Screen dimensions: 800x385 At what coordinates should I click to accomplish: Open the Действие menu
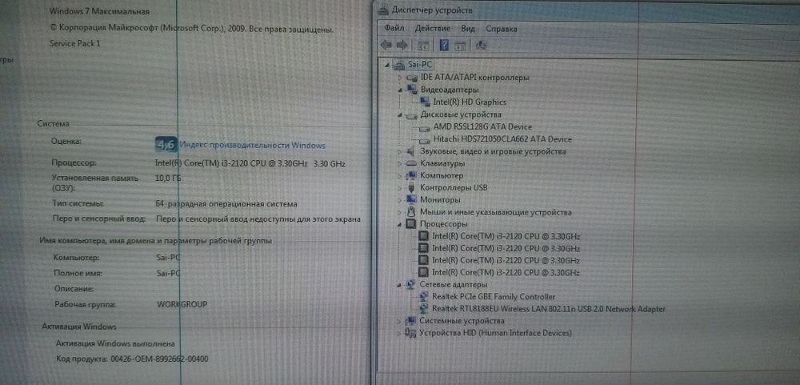click(433, 28)
